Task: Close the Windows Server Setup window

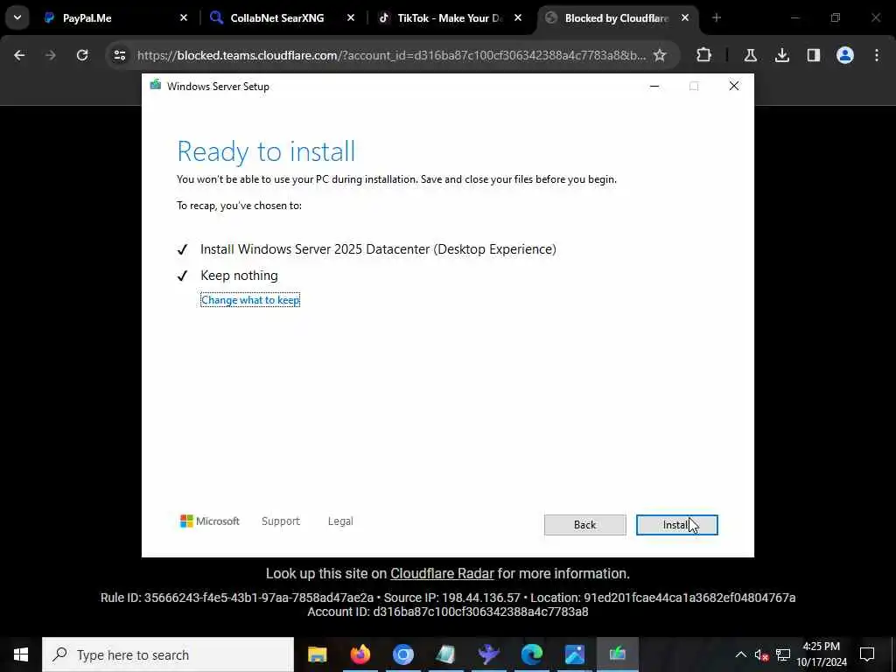Action: 734,87
